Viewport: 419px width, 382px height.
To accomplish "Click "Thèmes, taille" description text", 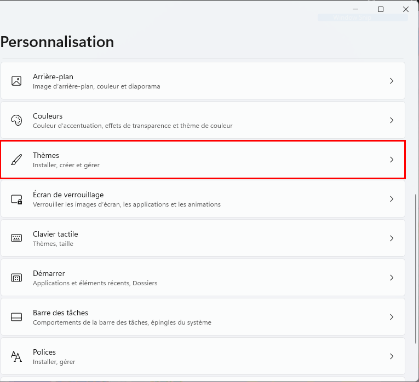I will point(53,244).
